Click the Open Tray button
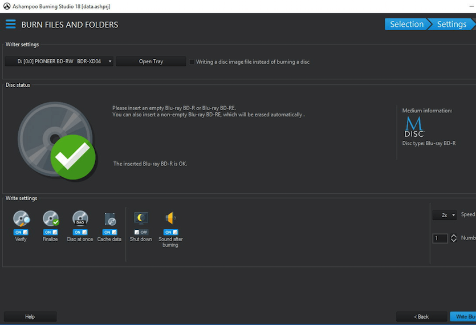476x325 pixels. point(151,62)
